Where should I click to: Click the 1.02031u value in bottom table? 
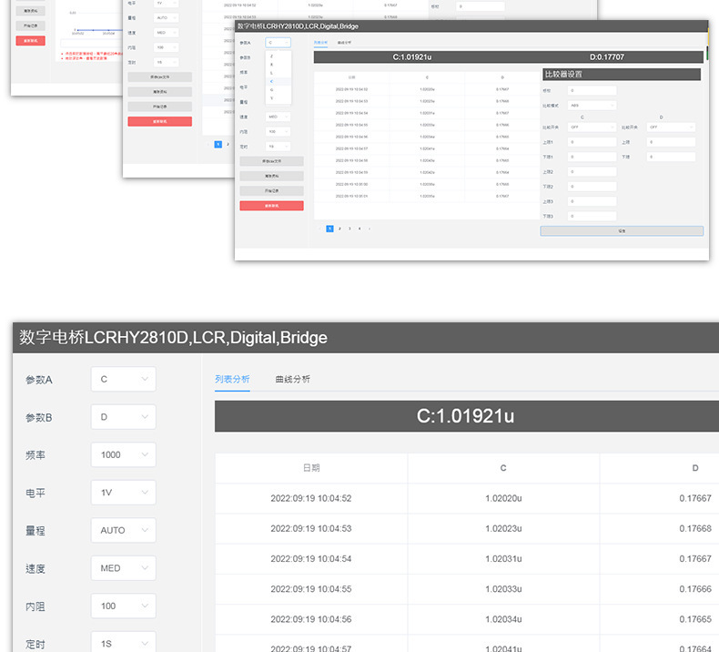[x=503, y=559]
